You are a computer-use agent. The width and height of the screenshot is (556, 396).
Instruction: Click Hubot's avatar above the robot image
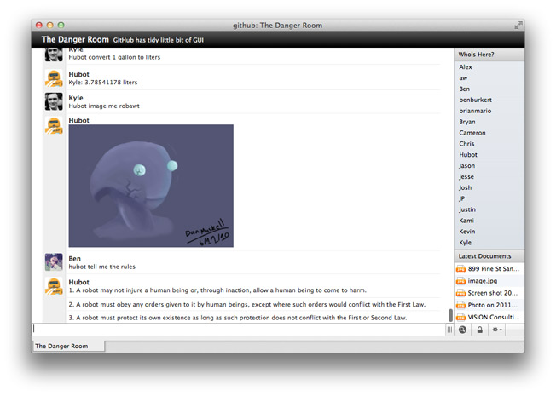[54, 125]
